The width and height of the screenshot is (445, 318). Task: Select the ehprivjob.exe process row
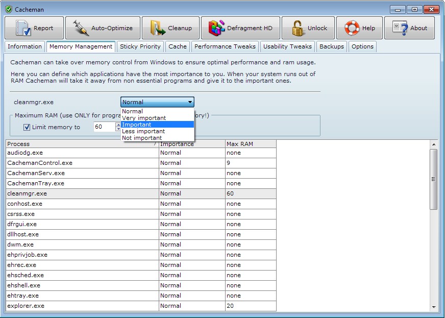(x=141, y=255)
